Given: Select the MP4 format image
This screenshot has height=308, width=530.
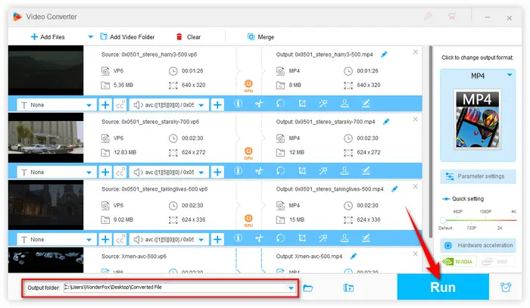Looking at the screenshot, I should pos(477,120).
